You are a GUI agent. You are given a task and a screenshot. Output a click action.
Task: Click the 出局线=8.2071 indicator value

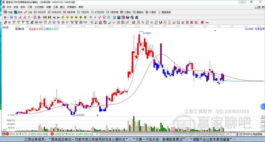point(51,29)
